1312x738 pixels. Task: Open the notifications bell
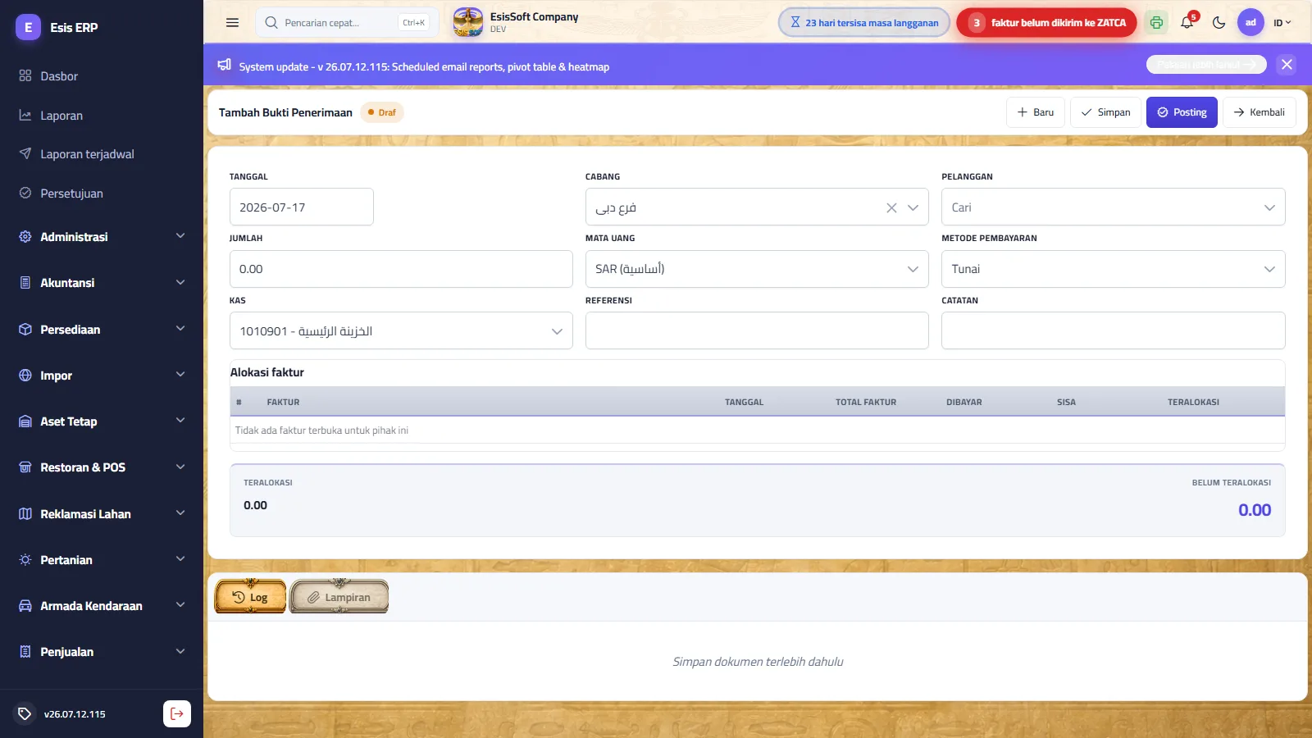tap(1187, 22)
